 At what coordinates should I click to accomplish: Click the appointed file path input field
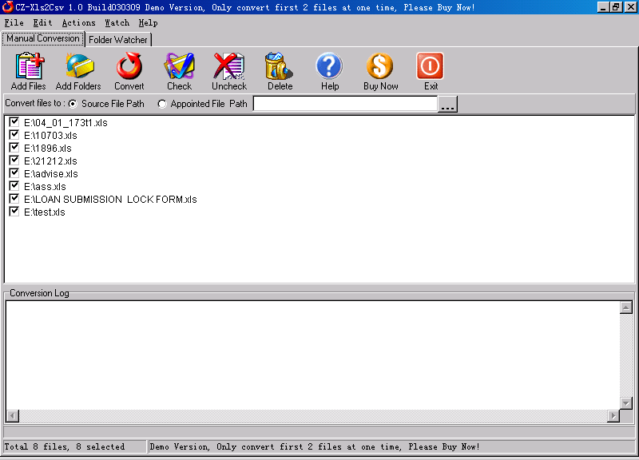345,104
